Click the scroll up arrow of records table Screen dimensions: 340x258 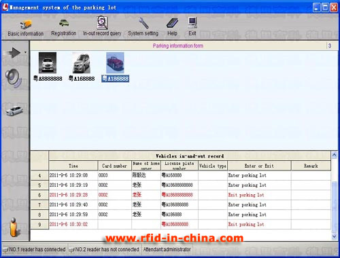(x=335, y=155)
